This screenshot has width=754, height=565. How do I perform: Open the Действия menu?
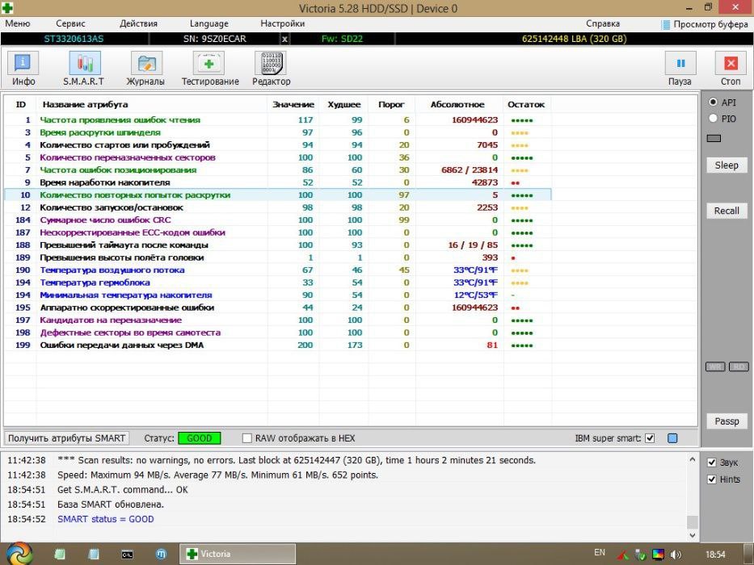[x=138, y=23]
